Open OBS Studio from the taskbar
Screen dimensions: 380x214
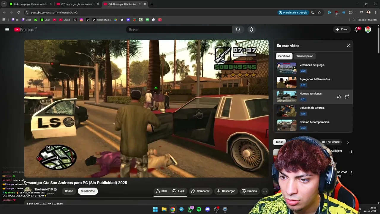click(216, 209)
